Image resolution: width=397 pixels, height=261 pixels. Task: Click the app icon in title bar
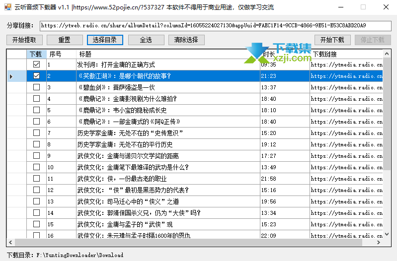click(x=8, y=7)
